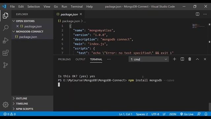Image resolution: width=211 pixels, height=119 pixels.
Task: Switch to the Problems tab
Action: pos(64,59)
